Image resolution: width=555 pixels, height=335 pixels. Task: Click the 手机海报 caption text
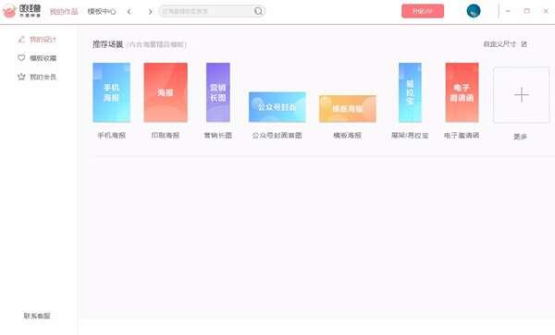(112, 136)
